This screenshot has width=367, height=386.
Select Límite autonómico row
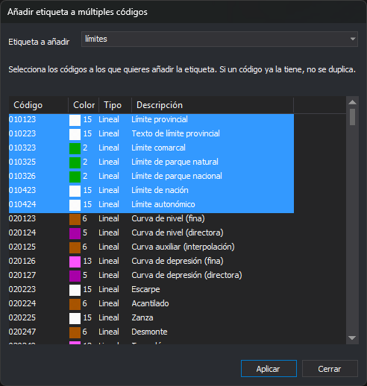tap(151, 204)
